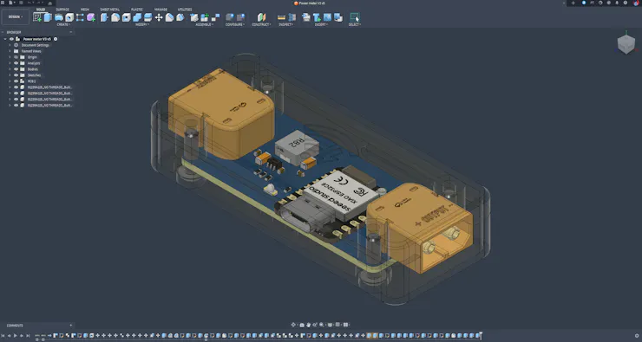Image resolution: width=642 pixels, height=342 pixels.
Task: Jump to timeline beginning
Action: point(3,336)
